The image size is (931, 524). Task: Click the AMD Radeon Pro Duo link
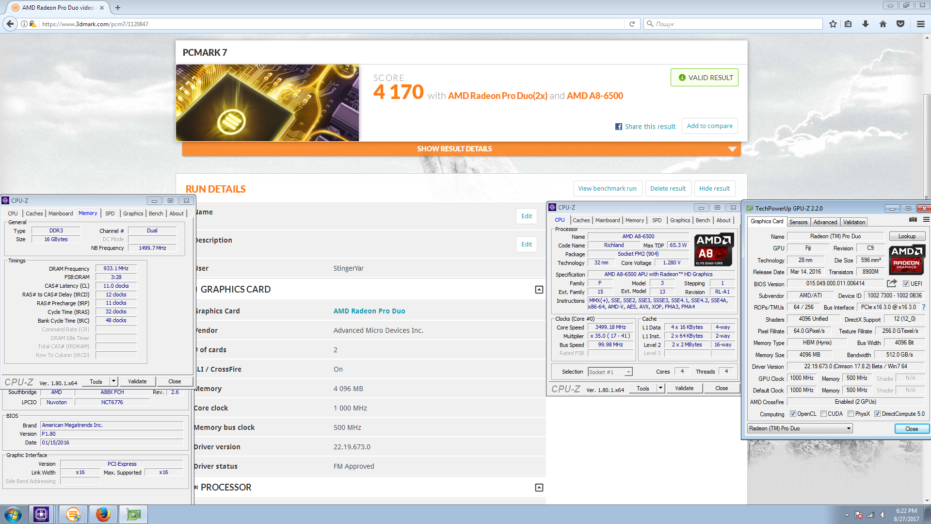(x=369, y=311)
